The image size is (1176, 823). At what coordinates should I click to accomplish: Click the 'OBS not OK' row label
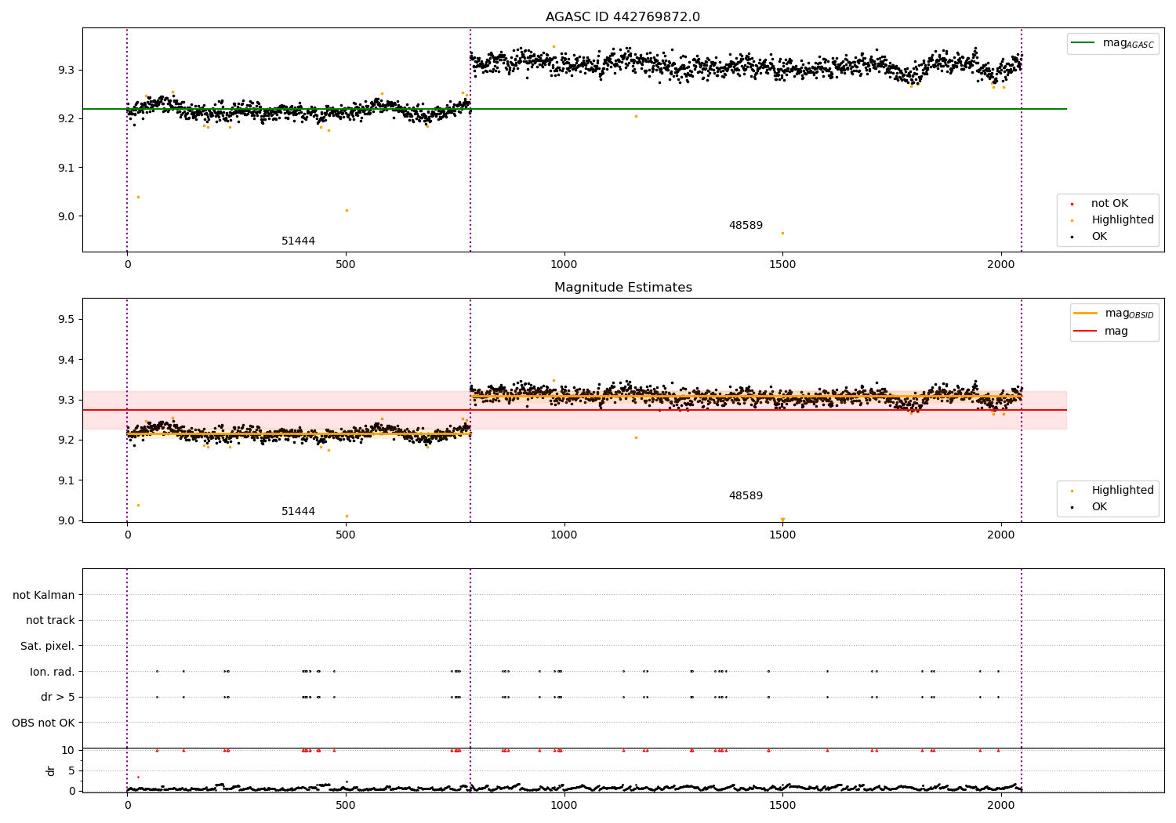(43, 723)
